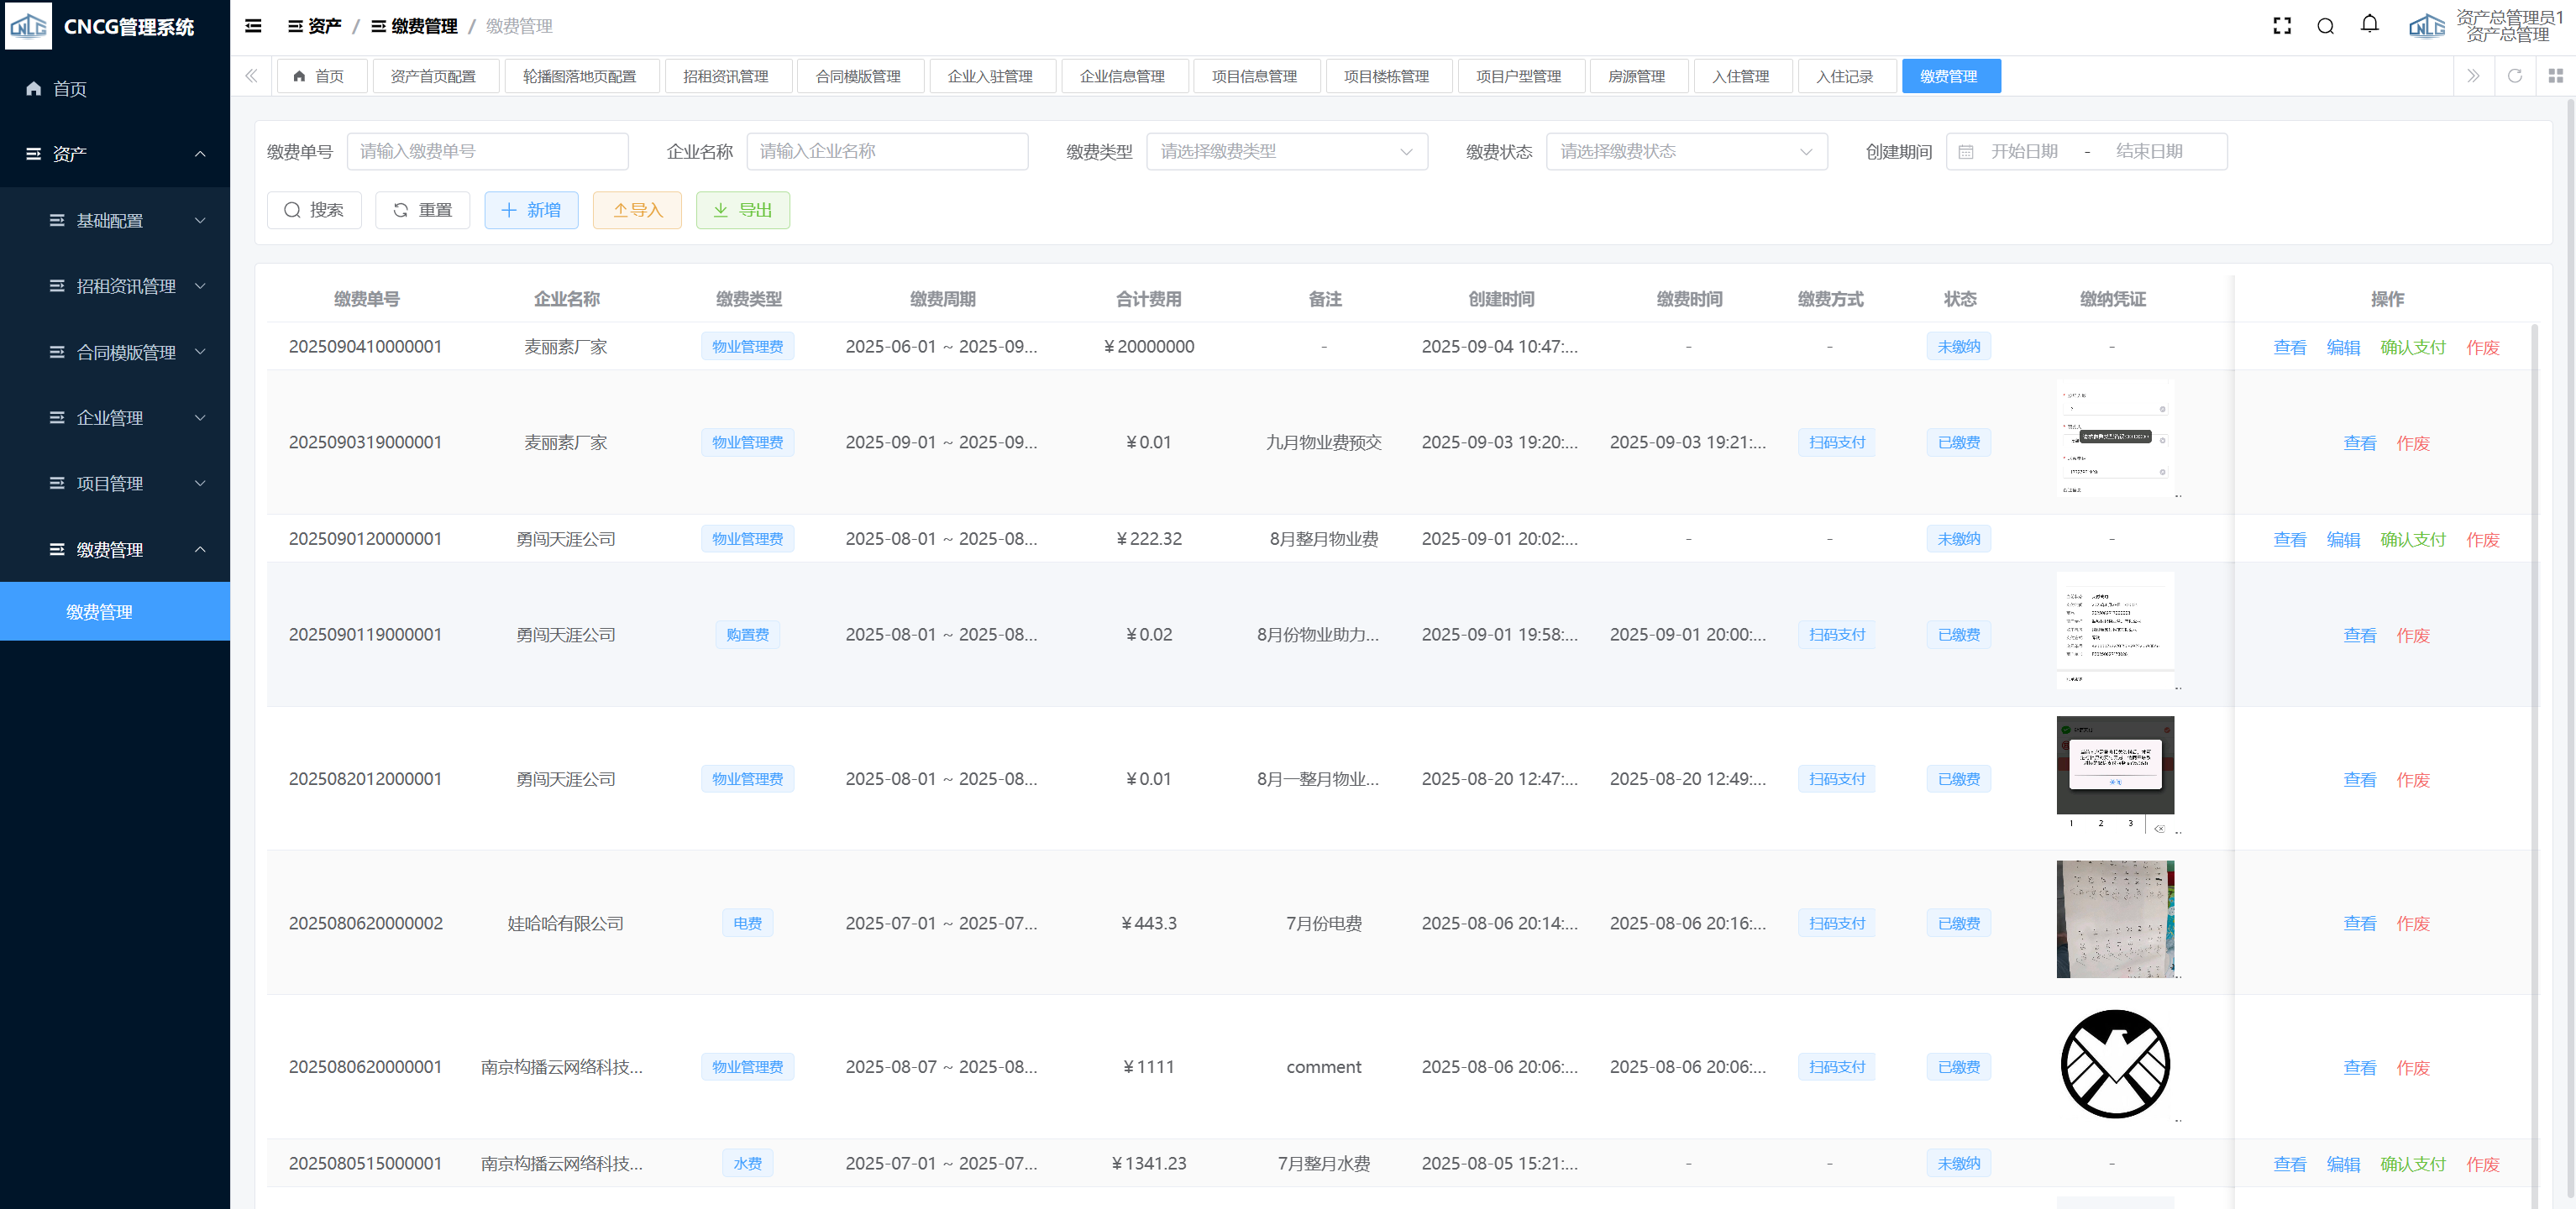
Task: Open the SHIELD eagle logo voucher thumbnail
Action: pos(2114,1064)
